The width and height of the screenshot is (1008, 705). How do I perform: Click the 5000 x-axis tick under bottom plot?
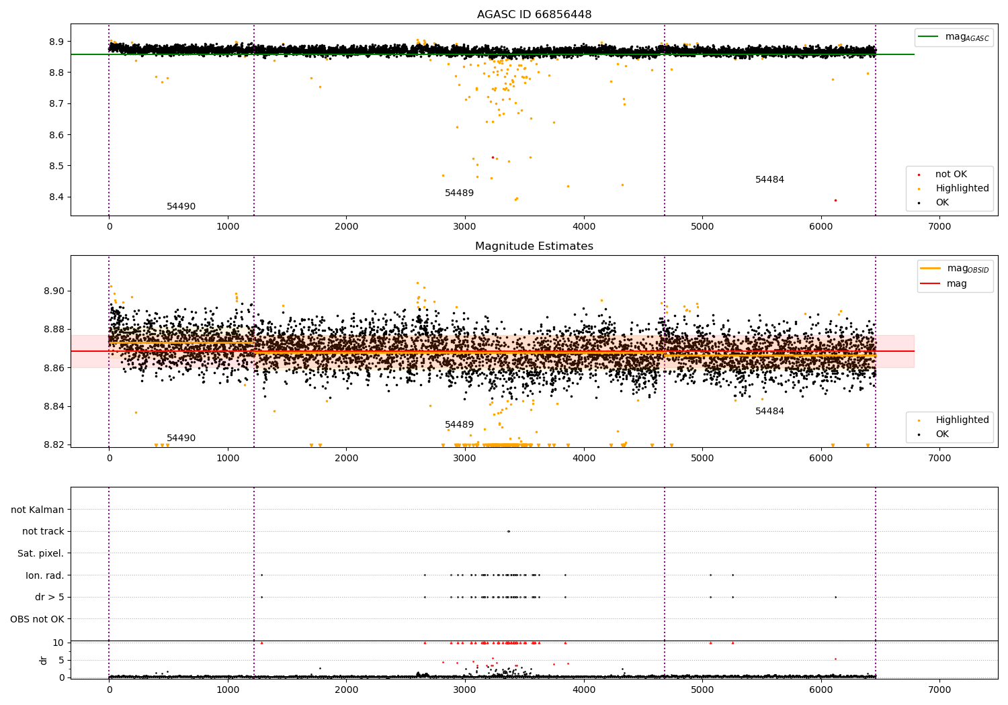[x=702, y=689]
